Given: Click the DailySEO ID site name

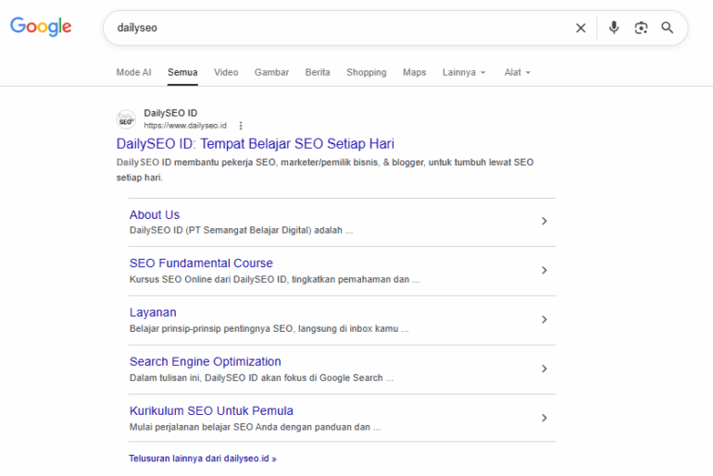Looking at the screenshot, I should 170,113.
